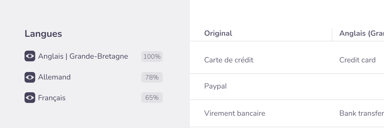This screenshot has width=384, height=128.
Task: Edit the Credit card translation
Action: (357, 60)
